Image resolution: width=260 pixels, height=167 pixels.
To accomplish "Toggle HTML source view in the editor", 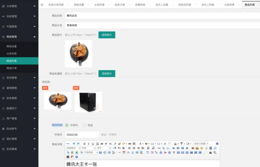I will click(68, 144).
